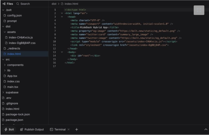Open package.json file
This screenshot has height=135, width=209.
click(x=14, y=120)
